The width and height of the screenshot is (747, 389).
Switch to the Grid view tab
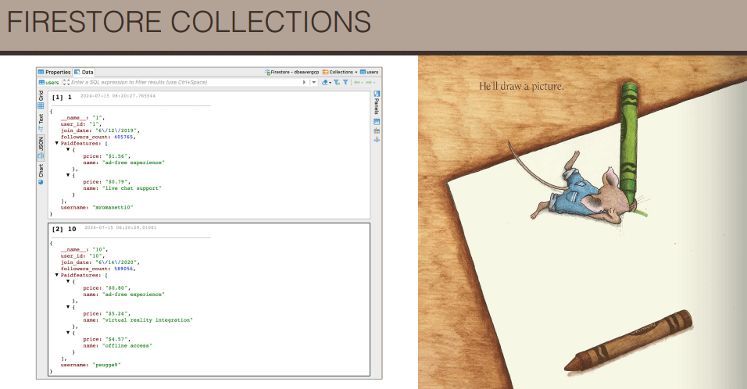(x=41, y=99)
